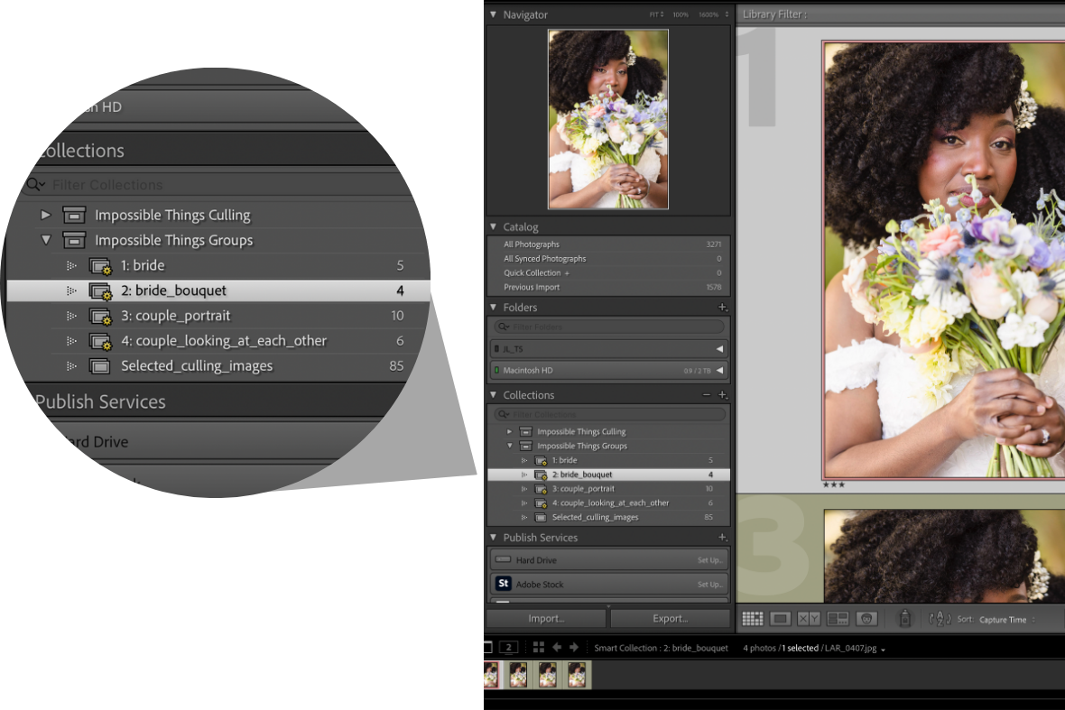Set Navigator zoom to FIT
This screenshot has height=710, width=1065.
655,14
